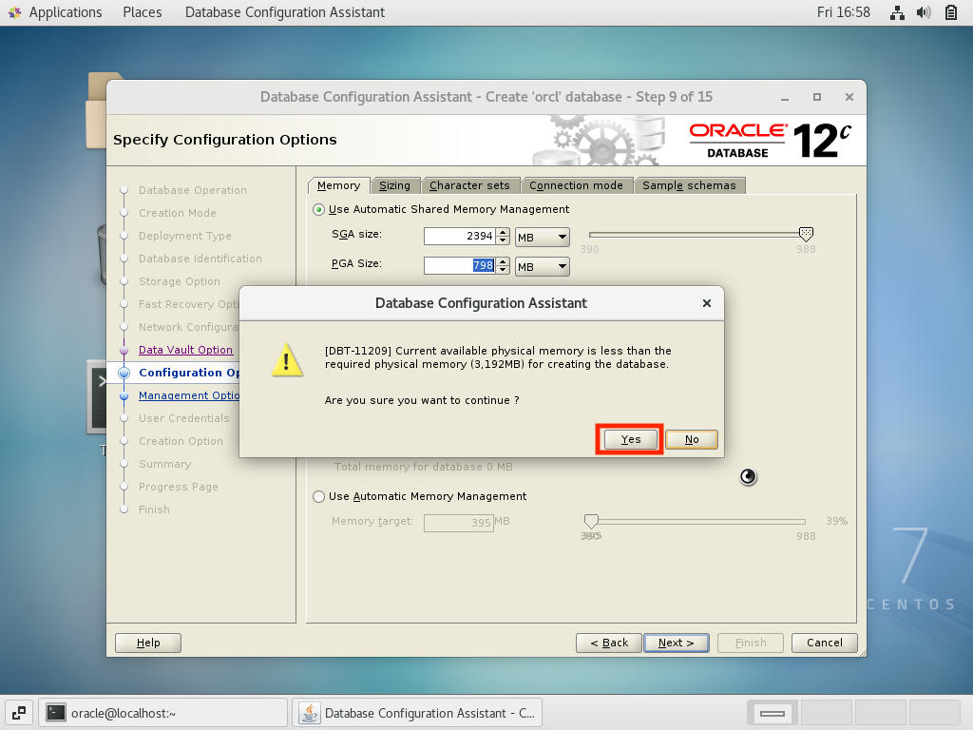This screenshot has width=973, height=730.
Task: Click the Finish step in sidebar
Action: click(154, 509)
